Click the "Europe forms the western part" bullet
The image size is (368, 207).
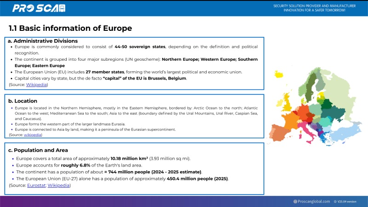(x=70, y=124)
